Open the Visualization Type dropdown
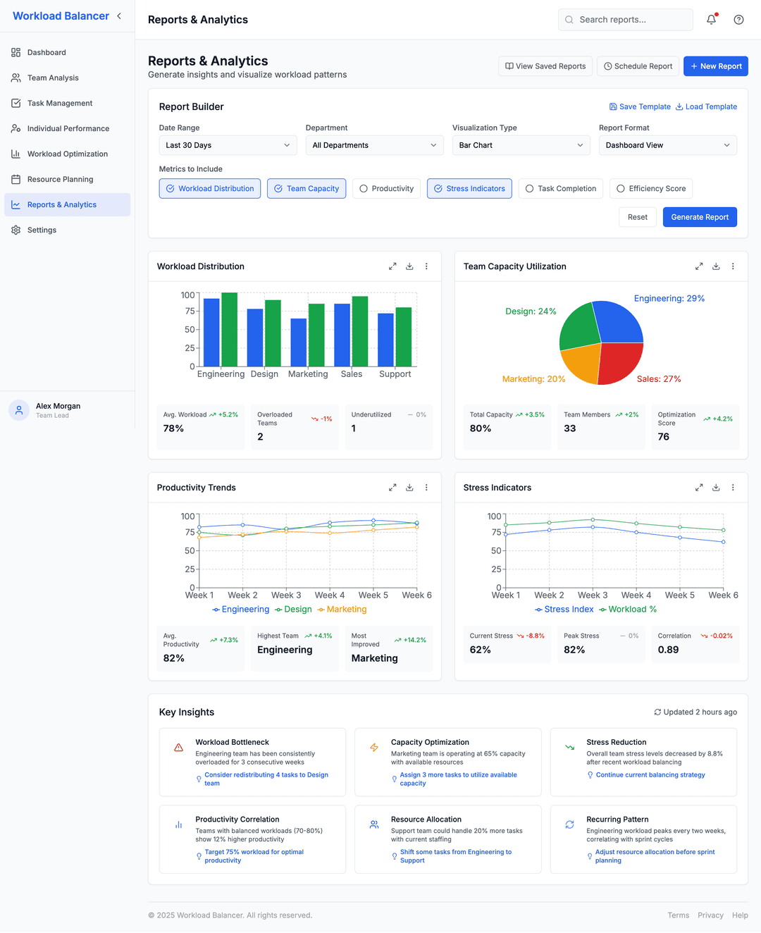 pos(521,145)
